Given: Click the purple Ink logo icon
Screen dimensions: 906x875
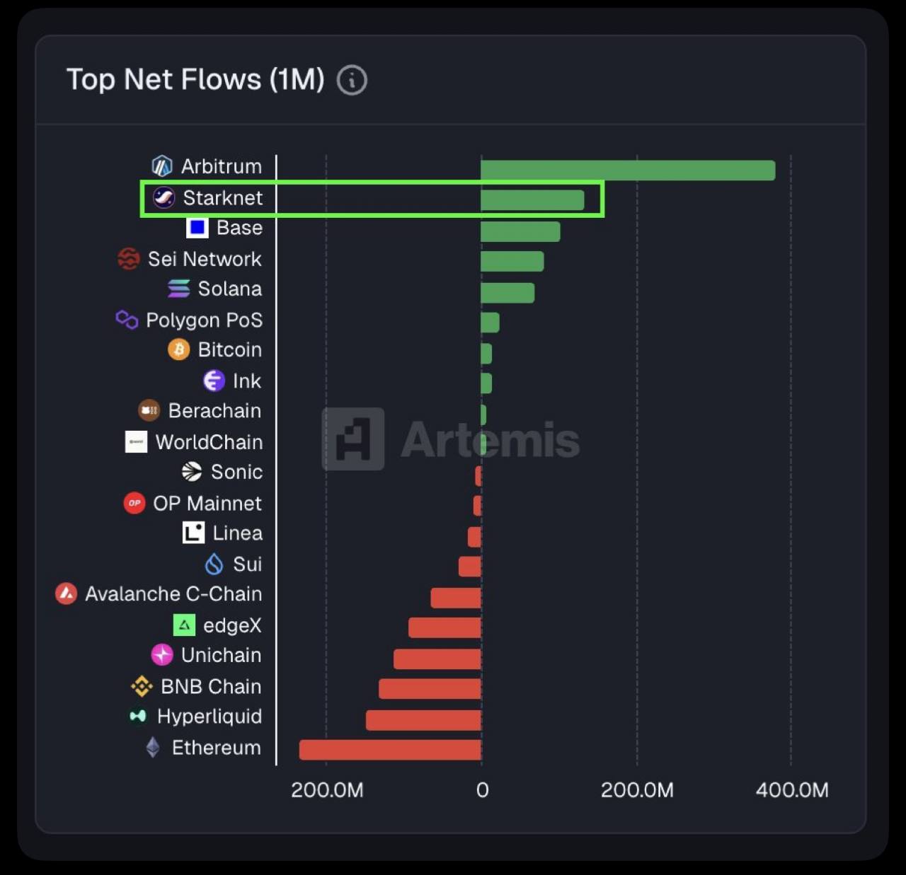Looking at the screenshot, I should click(214, 381).
